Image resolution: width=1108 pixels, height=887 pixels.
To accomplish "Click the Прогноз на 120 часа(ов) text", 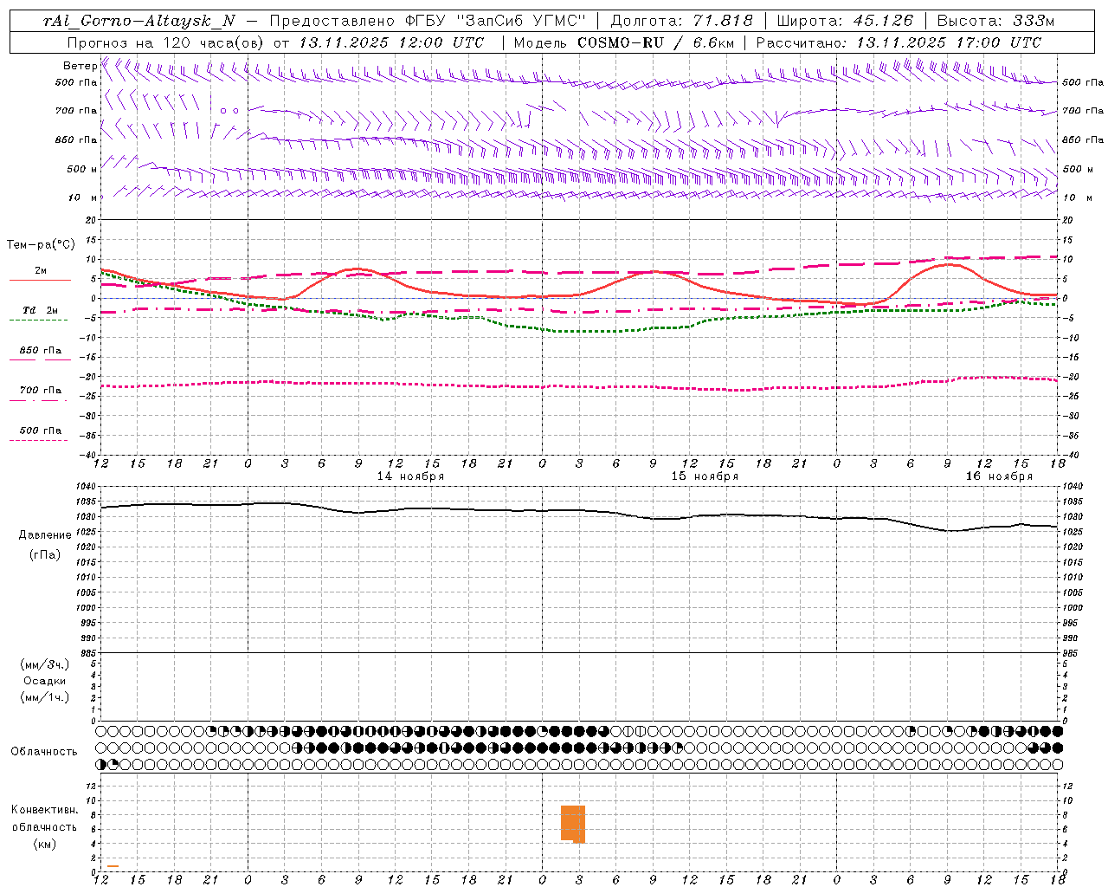I will click(x=166, y=42).
